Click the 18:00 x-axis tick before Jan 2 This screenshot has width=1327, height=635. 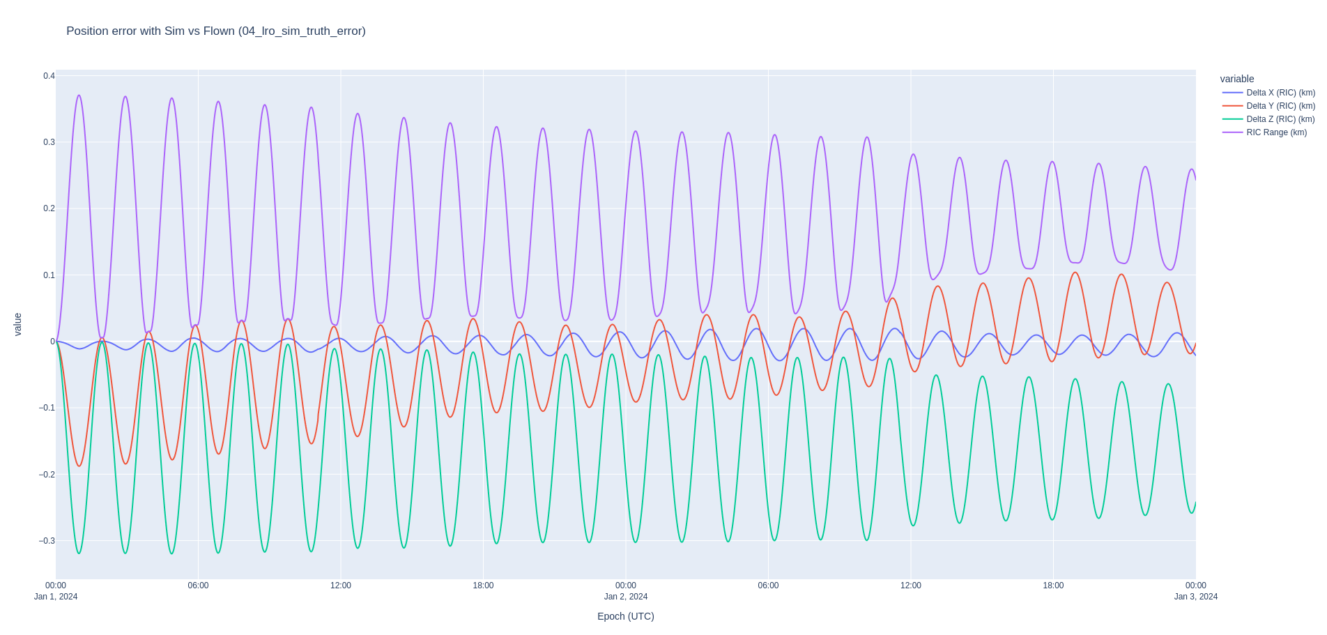(x=483, y=586)
